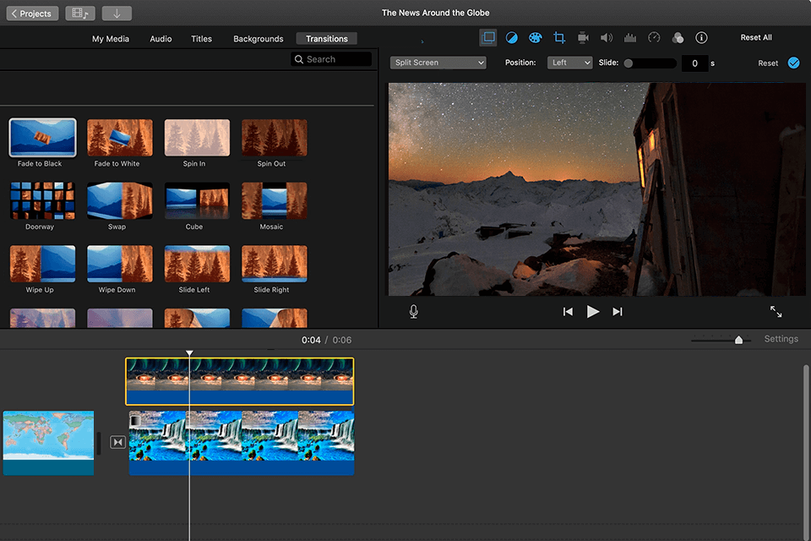
Task: Click the import media down-arrow button
Action: (117, 14)
